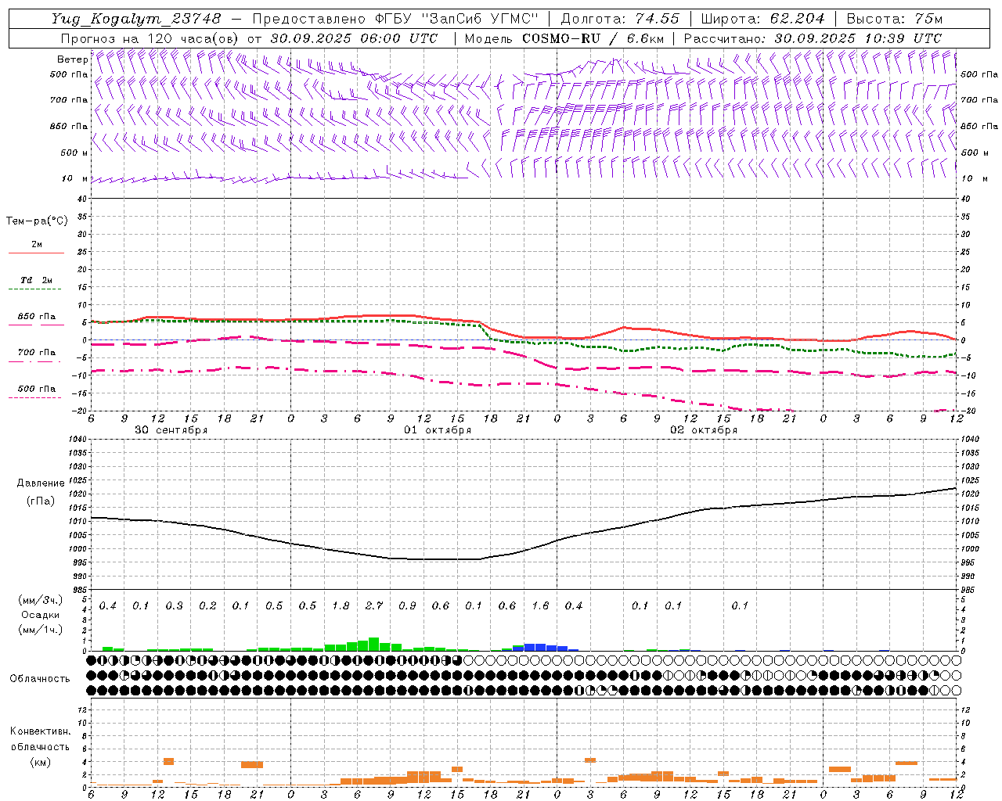Click the Давление pressure panel label

41,483
